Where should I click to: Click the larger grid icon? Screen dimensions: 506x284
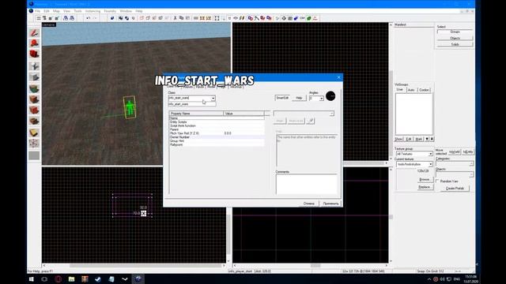pos(56,18)
